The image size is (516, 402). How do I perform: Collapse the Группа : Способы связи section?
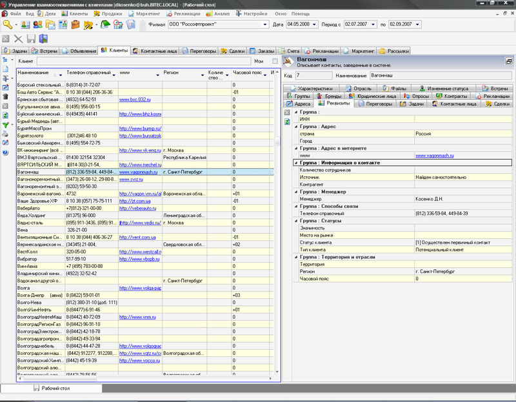(296, 206)
